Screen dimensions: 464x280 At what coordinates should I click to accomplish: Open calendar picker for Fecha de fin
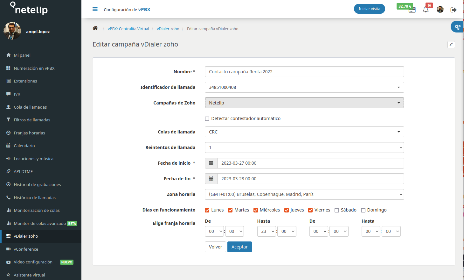[x=211, y=179]
